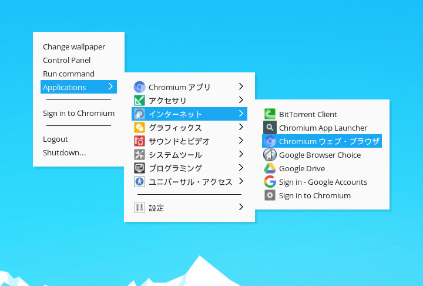Viewport: 423px width, 286px height.
Task: Click the グラフィックス graphics icon
Action: 139,128
